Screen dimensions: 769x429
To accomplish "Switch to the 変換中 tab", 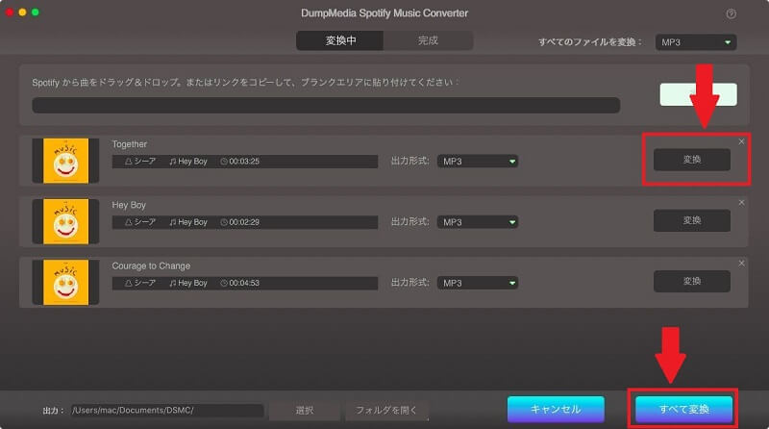I will click(x=340, y=40).
